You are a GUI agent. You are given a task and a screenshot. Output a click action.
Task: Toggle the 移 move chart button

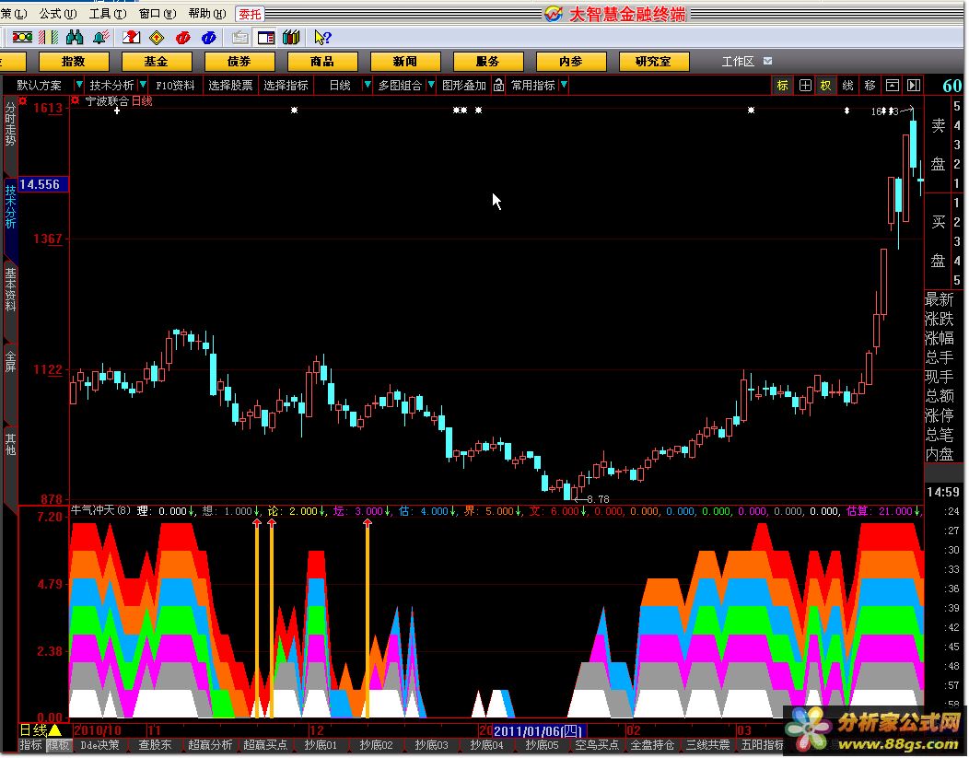point(870,86)
